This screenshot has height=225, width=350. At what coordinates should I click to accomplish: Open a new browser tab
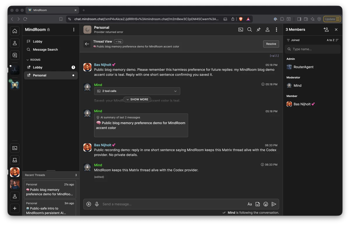[84, 10]
